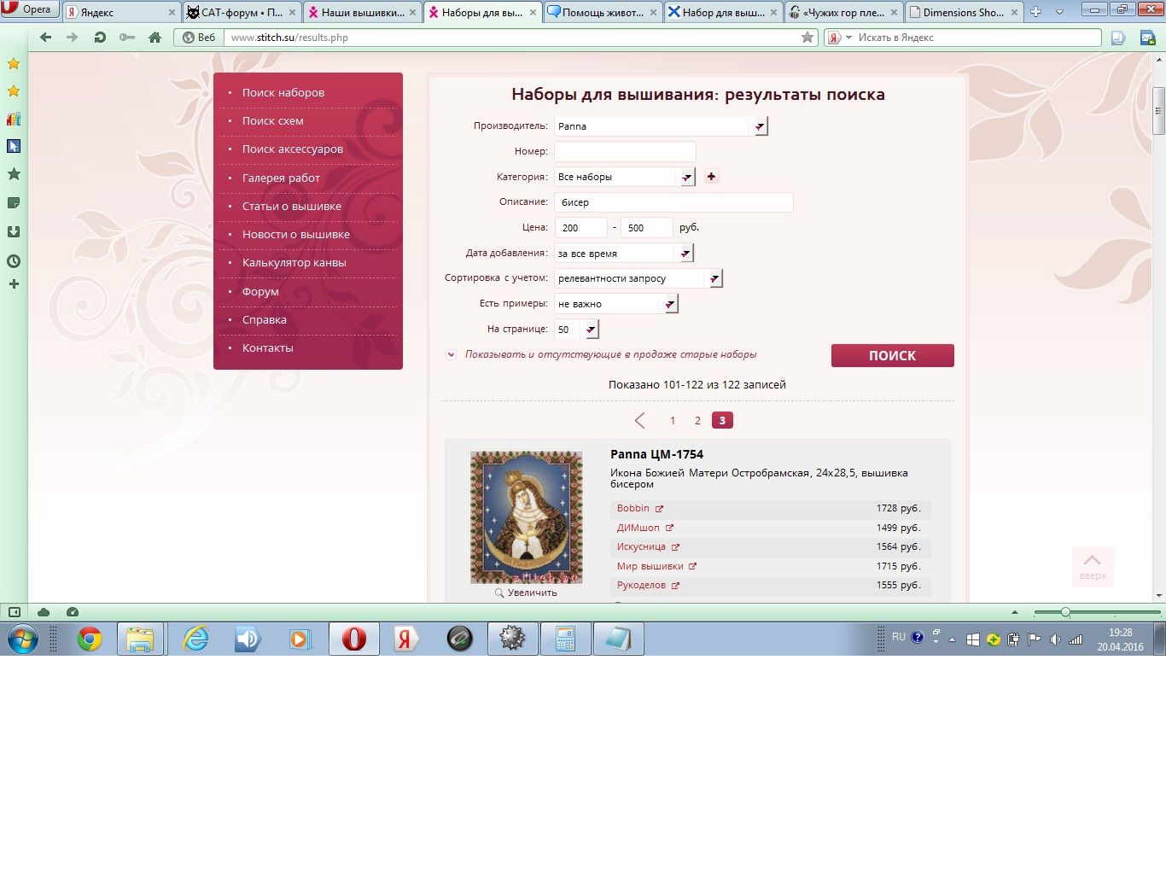Go to the browser home page icon
The image size is (1166, 870).
point(154,38)
